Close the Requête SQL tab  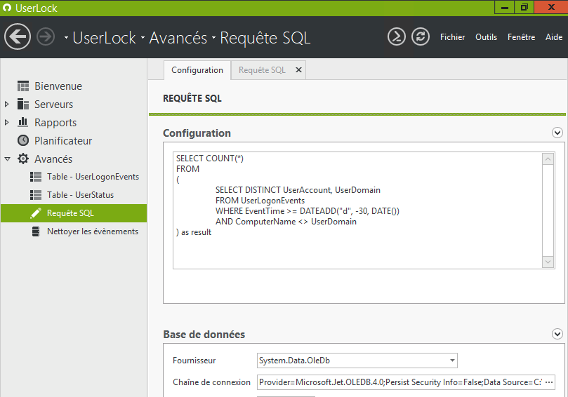pyautogui.click(x=298, y=70)
